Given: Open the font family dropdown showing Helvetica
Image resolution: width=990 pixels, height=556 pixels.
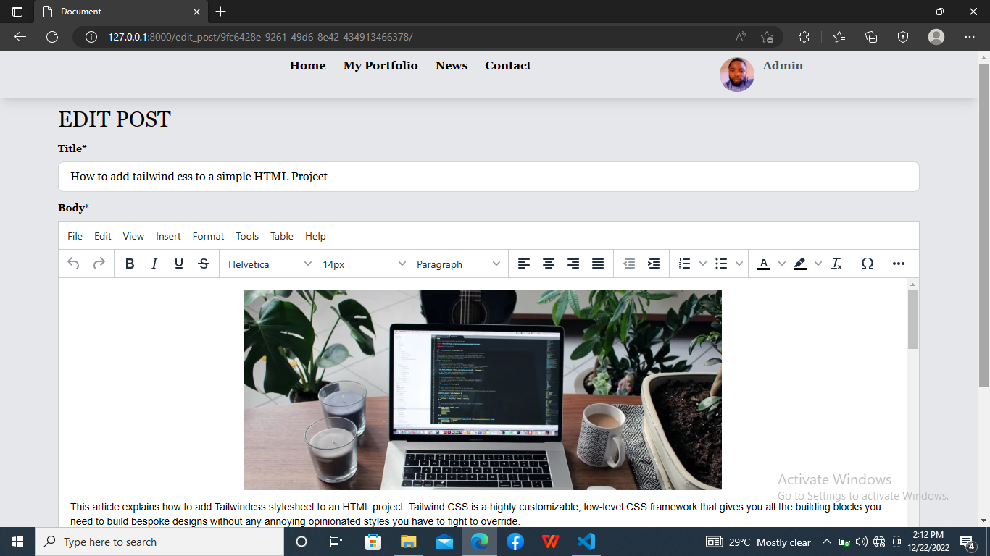Looking at the screenshot, I should pyautogui.click(x=268, y=264).
